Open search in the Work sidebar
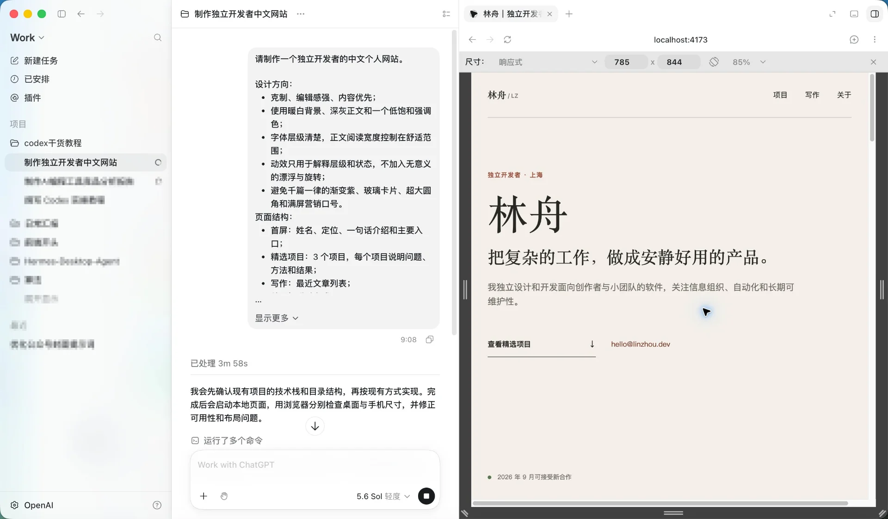Viewport: 888px width, 519px height. [158, 37]
